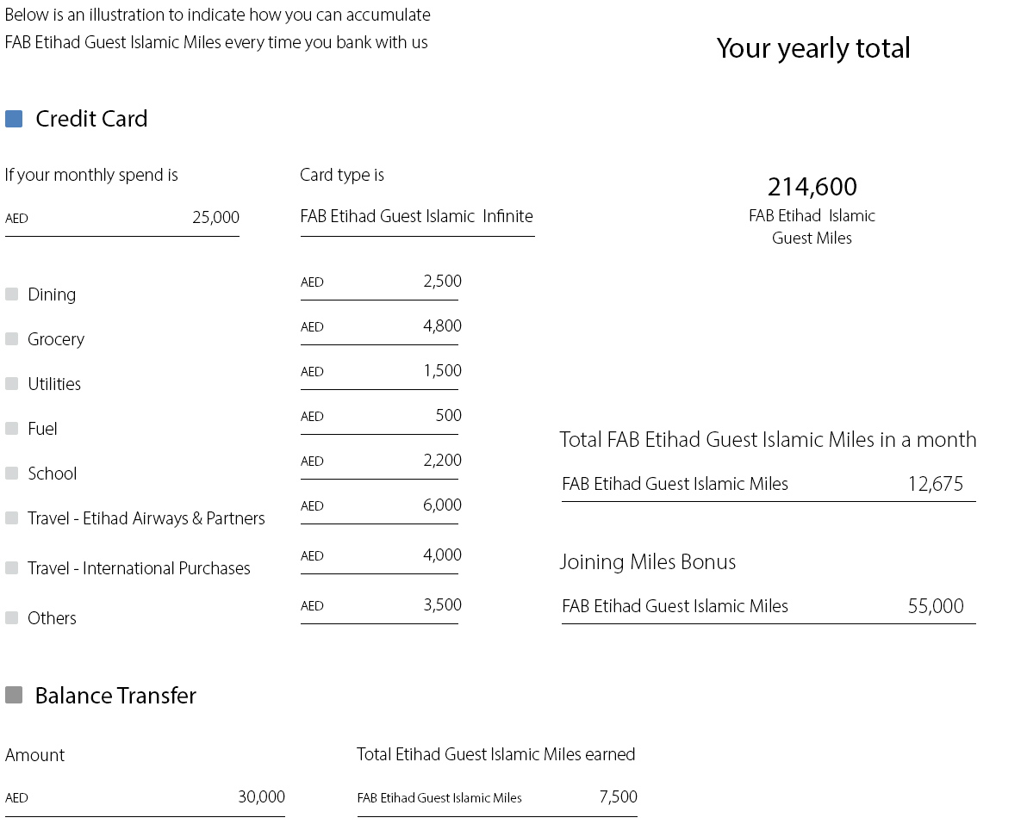Screen dimensions: 1027x824
Task: Click the gray bullet beside Utilities
Action: click(12, 384)
